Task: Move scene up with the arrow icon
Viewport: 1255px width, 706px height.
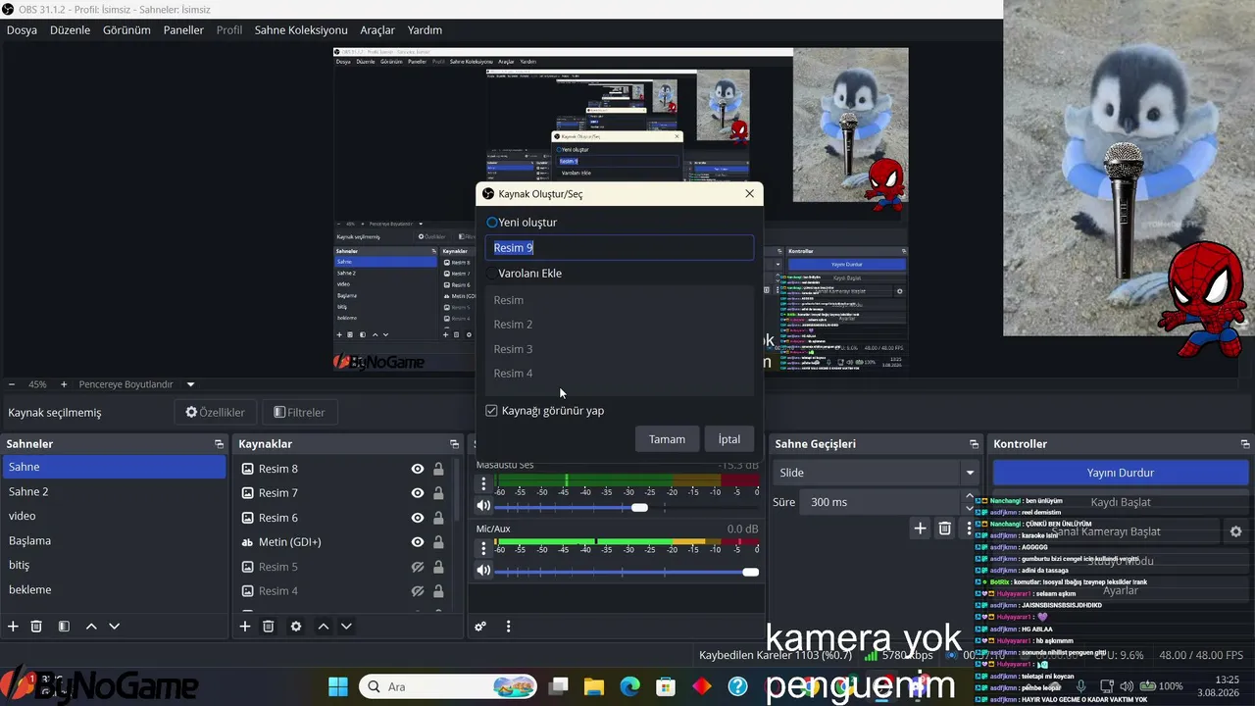Action: (91, 627)
